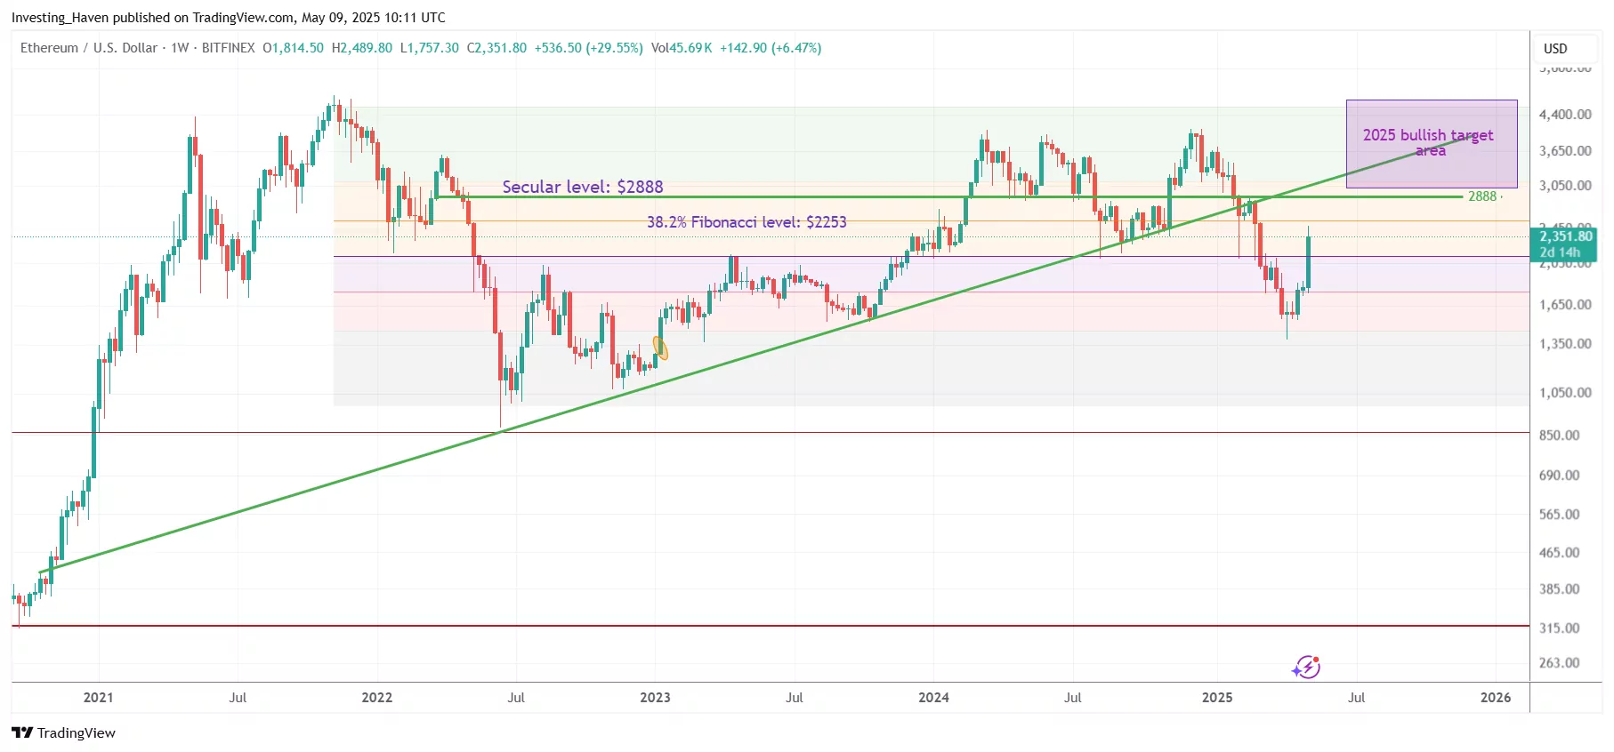Click the 2024 label on time axis
The image size is (1614, 752).
click(x=933, y=698)
